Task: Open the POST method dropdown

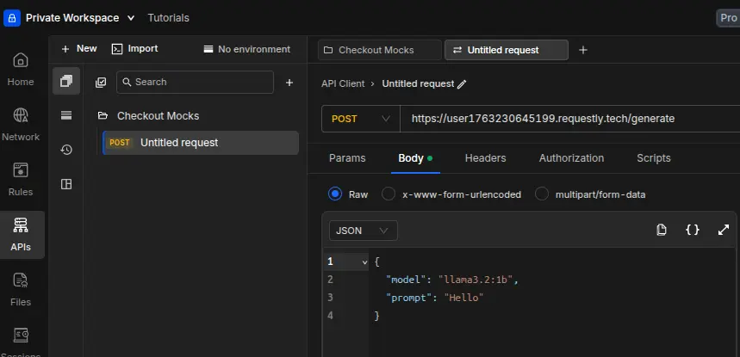Action: (x=360, y=119)
